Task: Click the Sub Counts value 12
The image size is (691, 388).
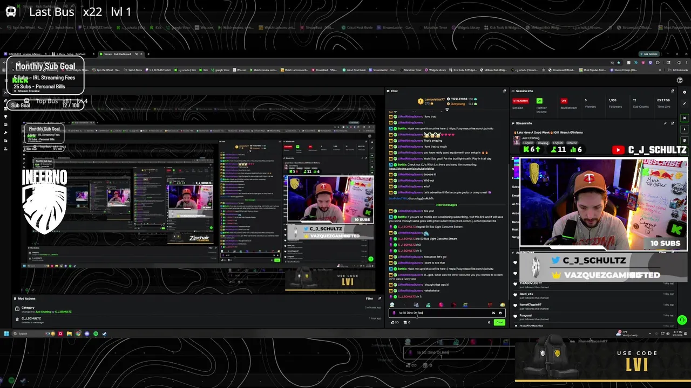Action: [x=634, y=100]
